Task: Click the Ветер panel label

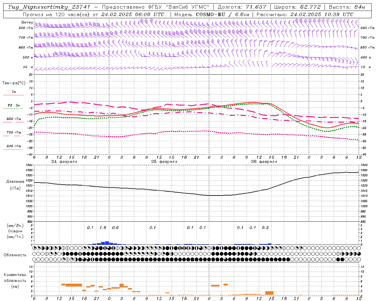Action: 27,22
